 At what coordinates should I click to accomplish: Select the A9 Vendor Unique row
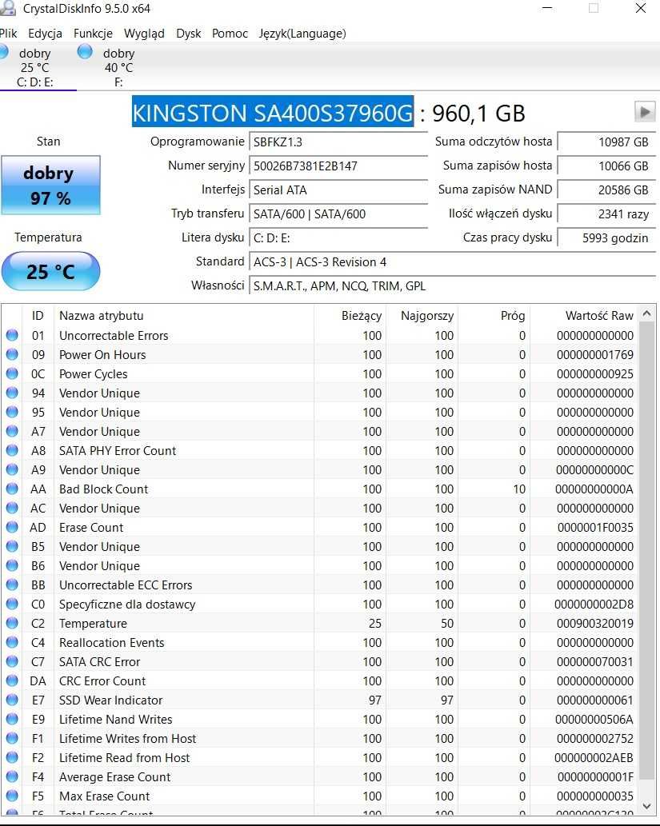[x=319, y=469]
